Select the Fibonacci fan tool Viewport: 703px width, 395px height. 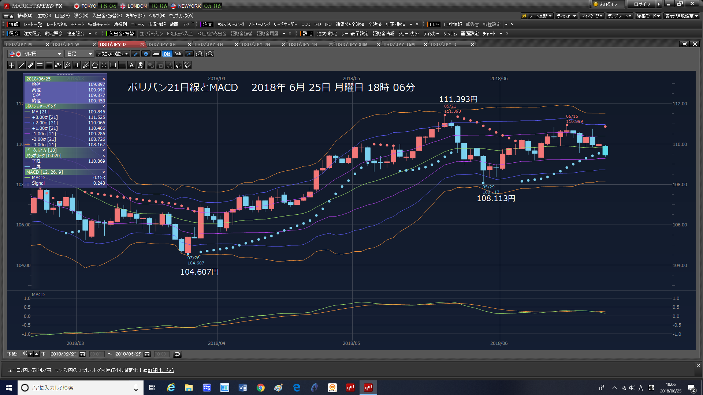tap(67, 65)
